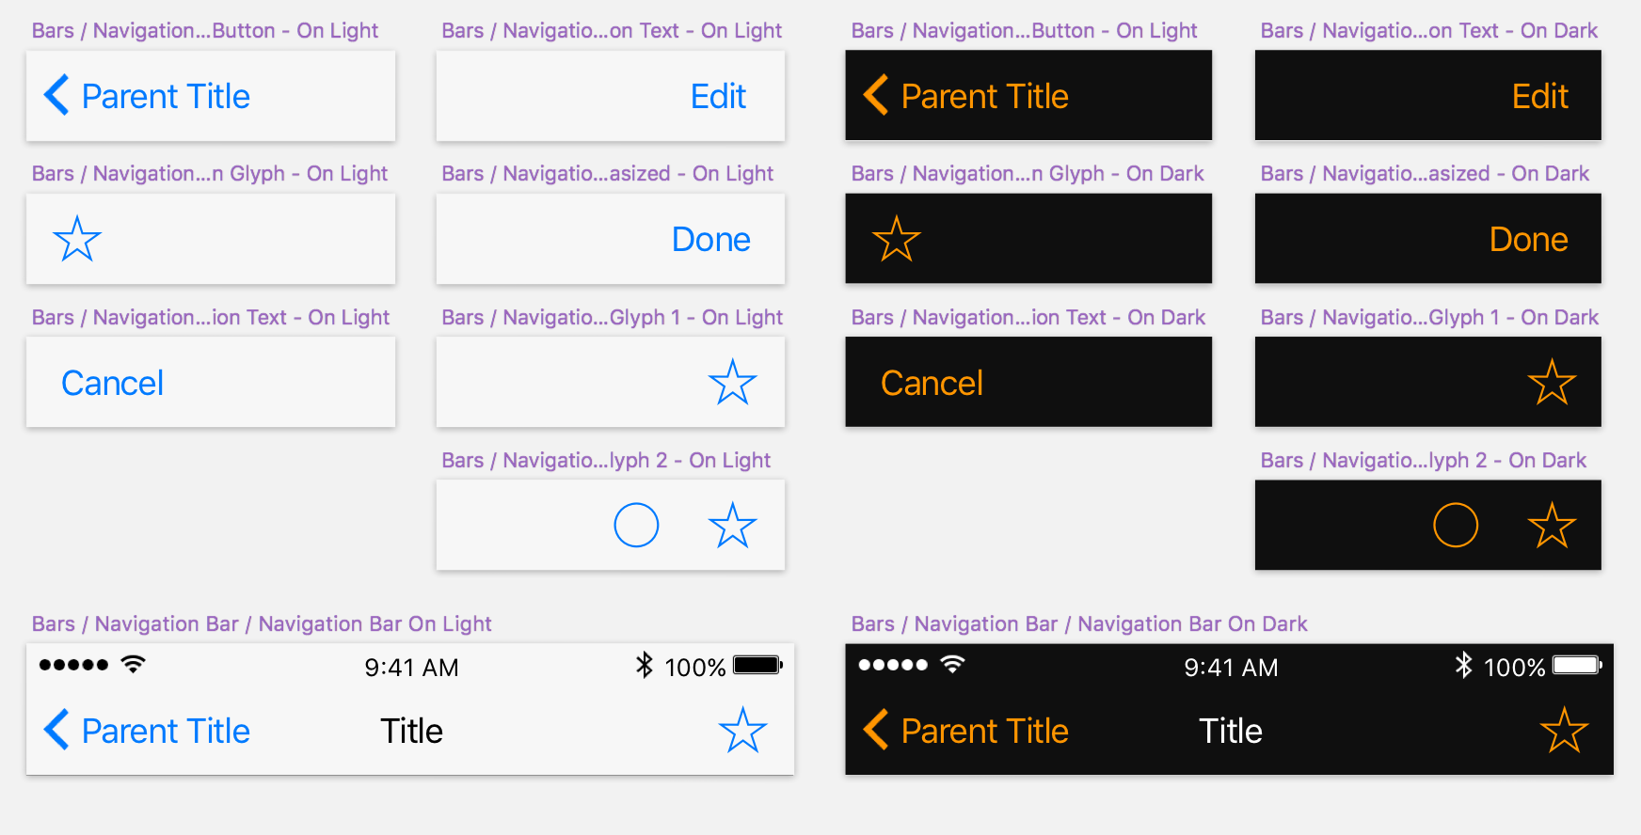Click the Wi-Fi icon in the dark status bar

click(950, 664)
